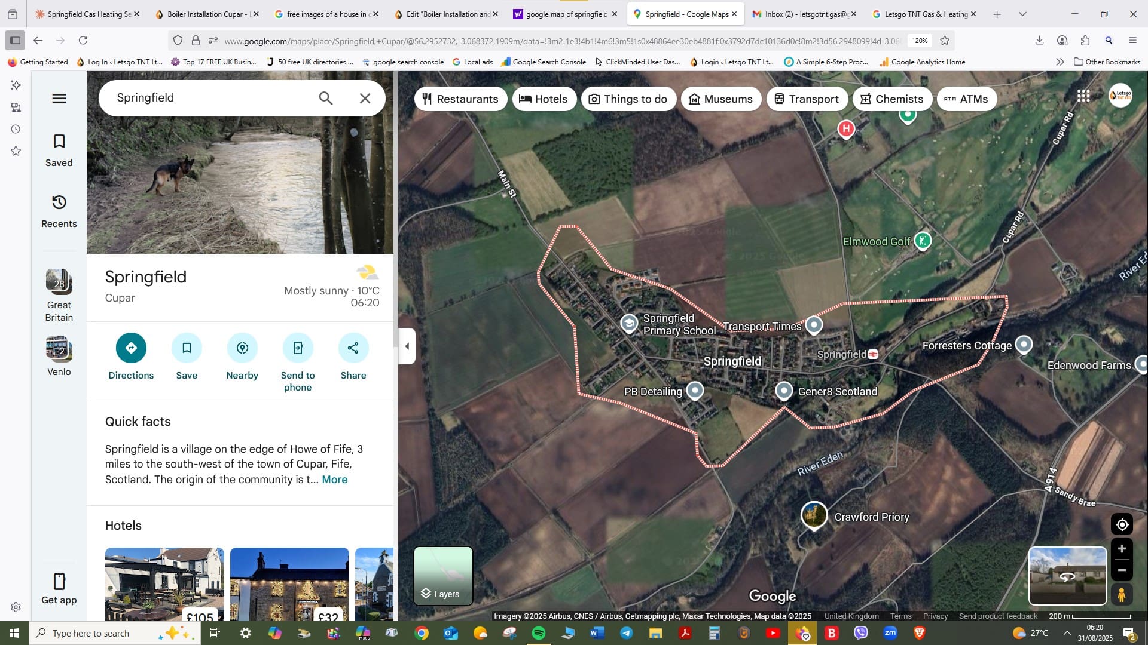Bookmark this page with star
The width and height of the screenshot is (1148, 645).
[x=945, y=41]
